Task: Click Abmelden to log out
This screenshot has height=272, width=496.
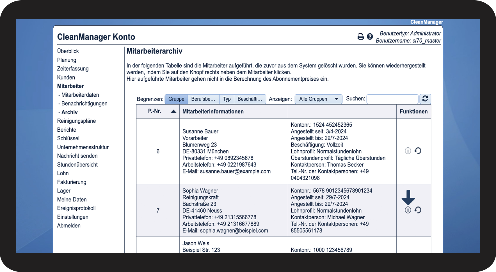Action: [69, 226]
